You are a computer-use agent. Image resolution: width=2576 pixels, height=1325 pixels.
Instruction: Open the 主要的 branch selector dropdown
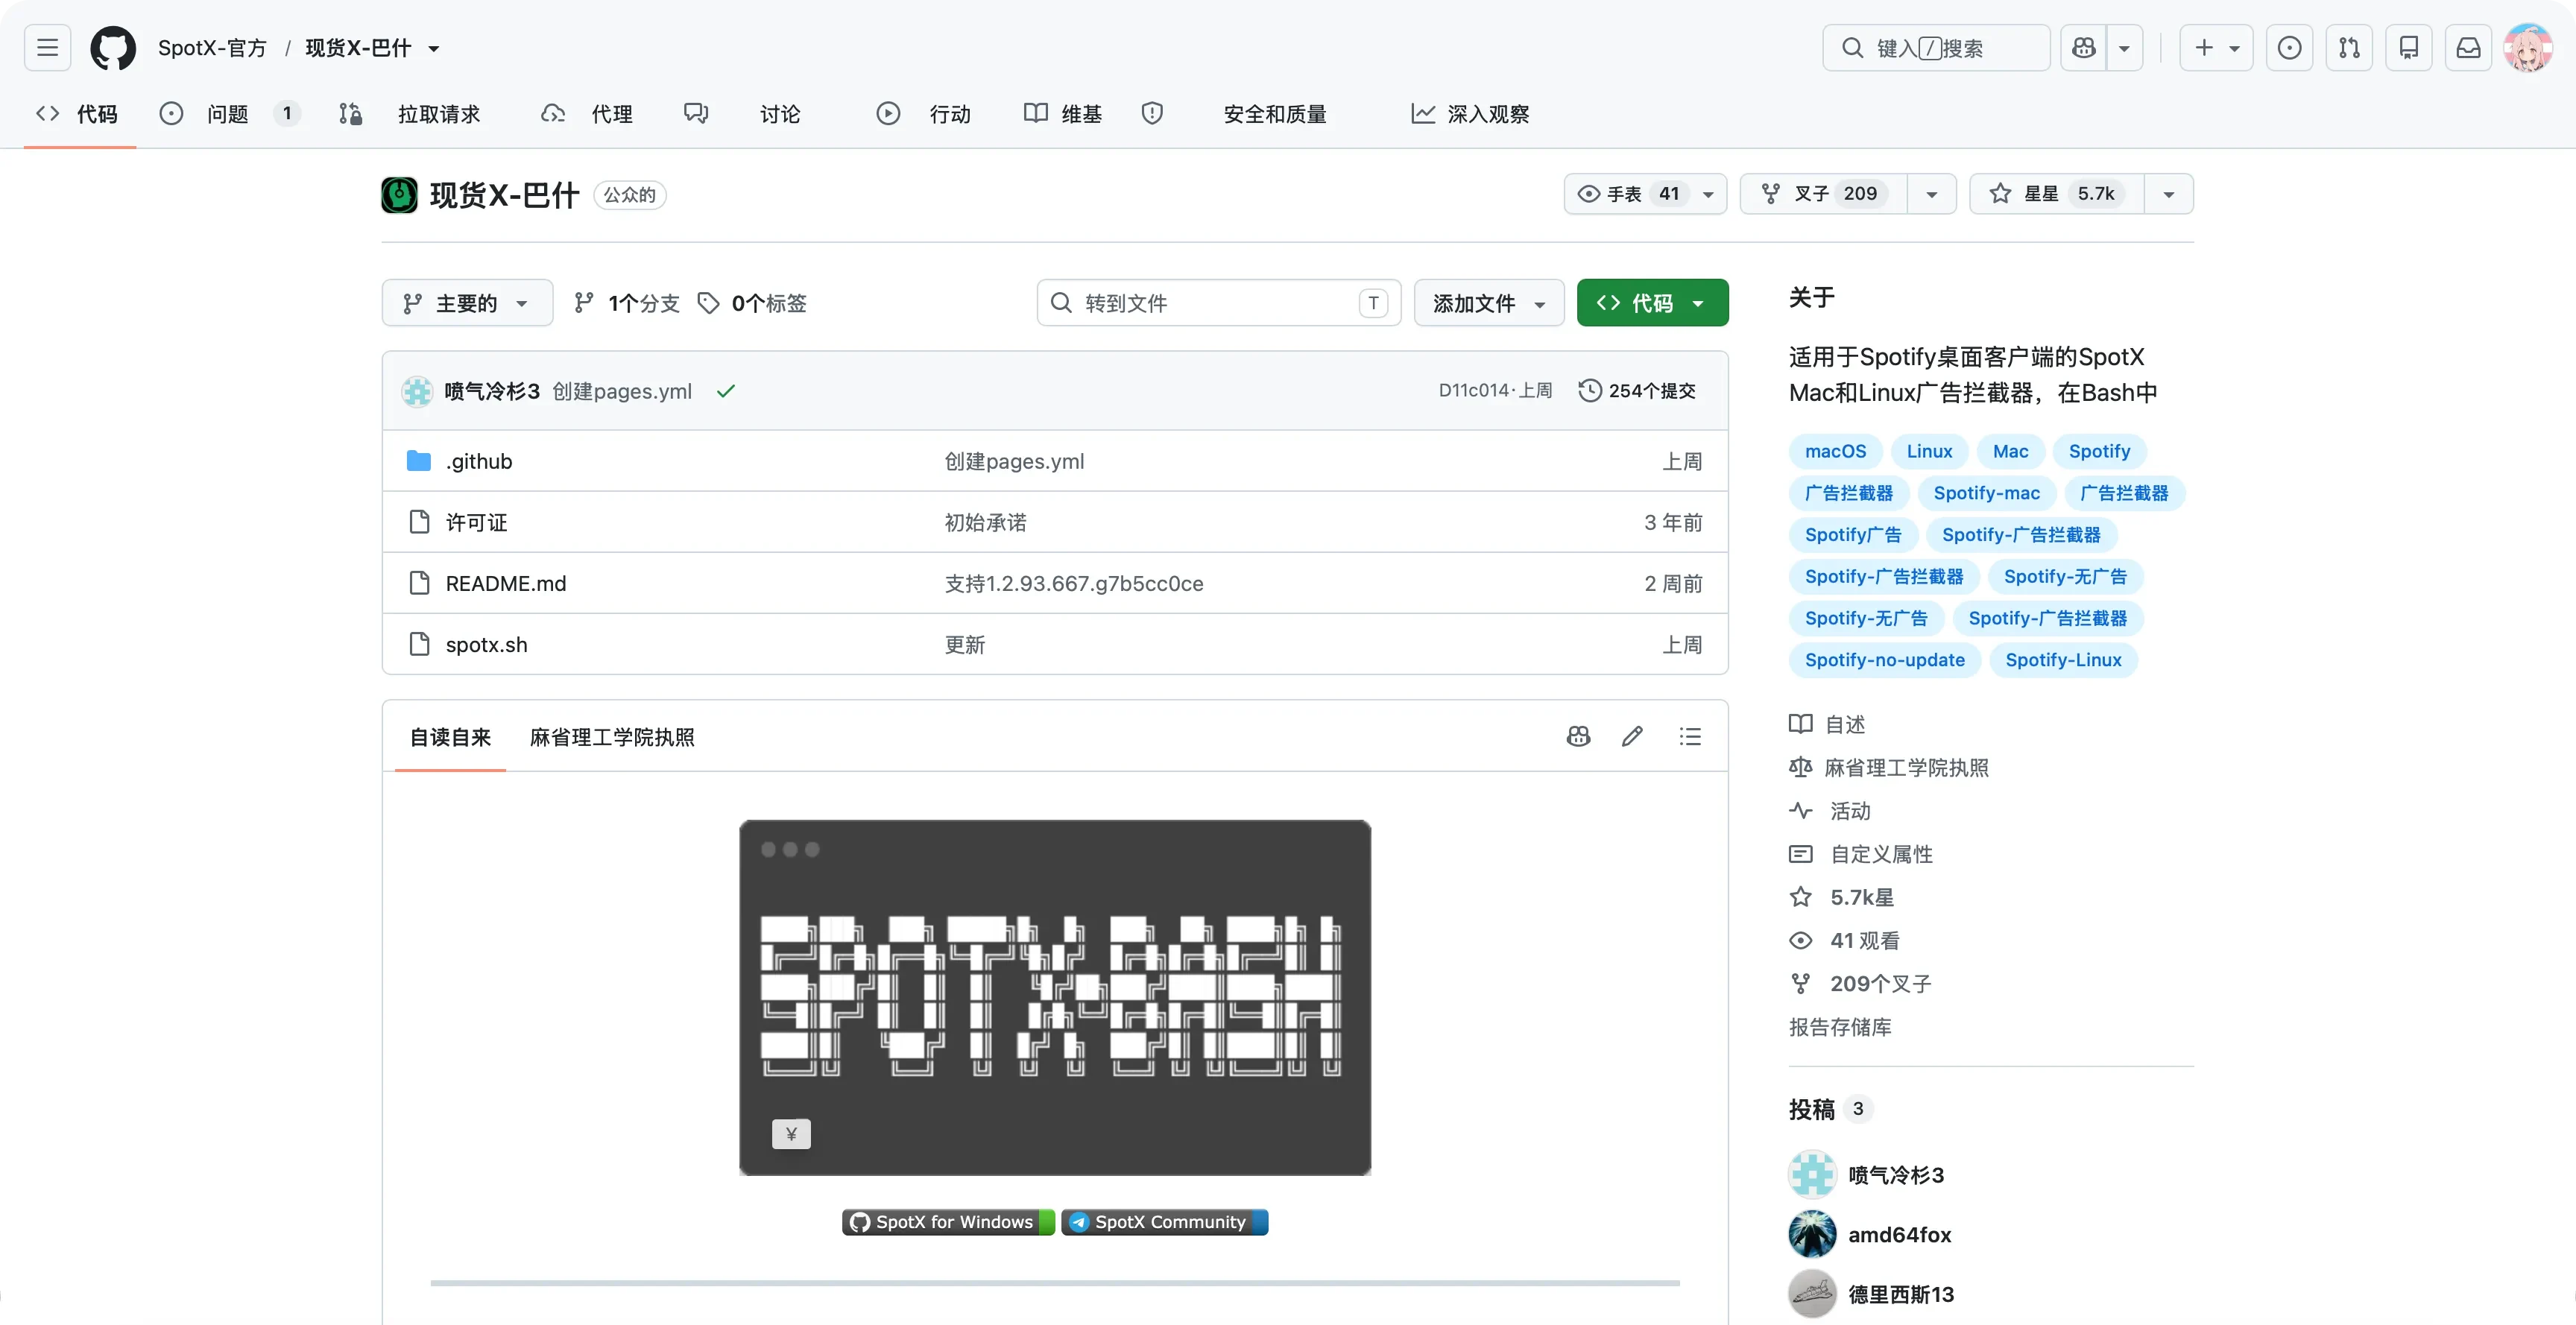point(467,303)
